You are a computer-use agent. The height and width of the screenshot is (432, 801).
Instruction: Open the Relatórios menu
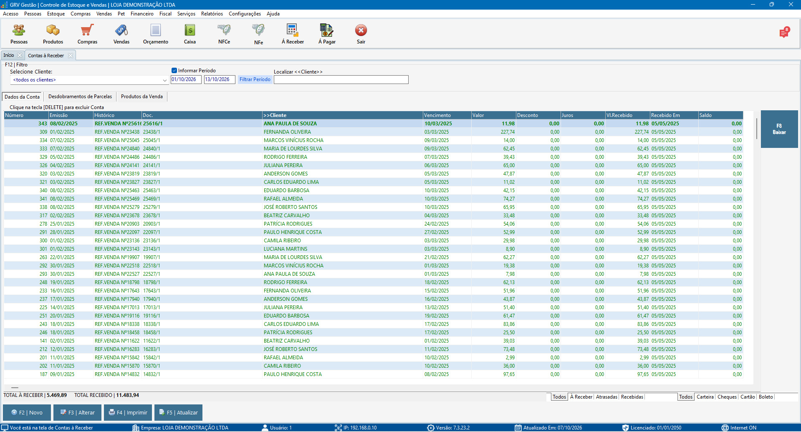point(212,14)
